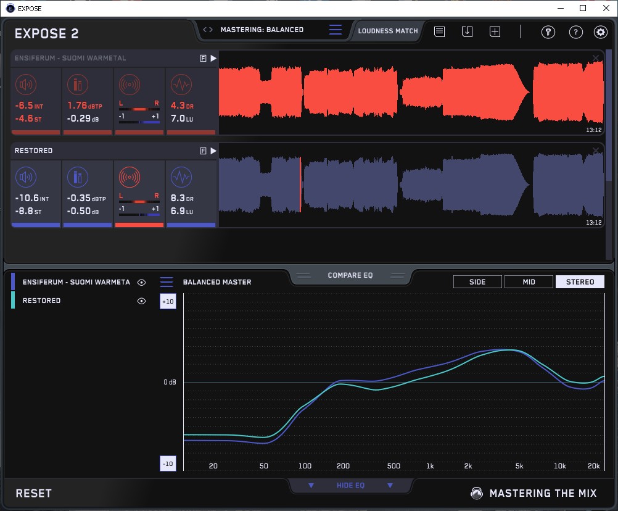This screenshot has width=618, height=511.
Task: Collapse the EQ panel with Hide EQ
Action: tap(350, 486)
